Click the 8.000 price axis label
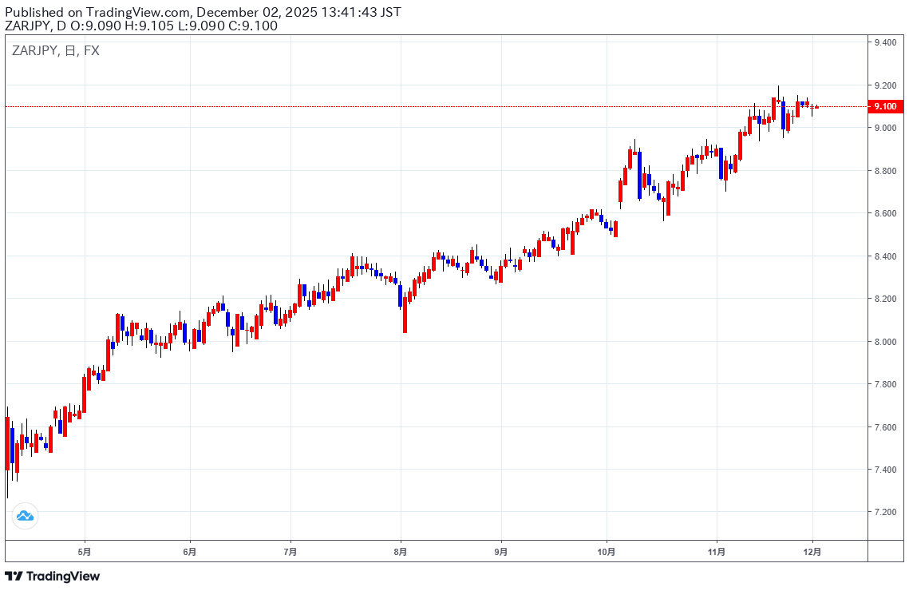Screen dimensions: 909x591 click(x=885, y=342)
